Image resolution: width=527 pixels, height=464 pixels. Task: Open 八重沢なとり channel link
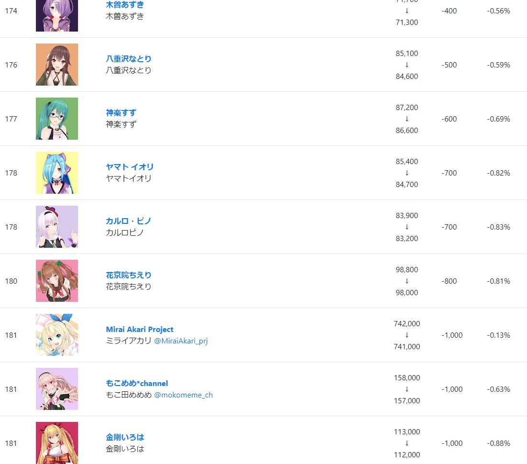coord(128,59)
